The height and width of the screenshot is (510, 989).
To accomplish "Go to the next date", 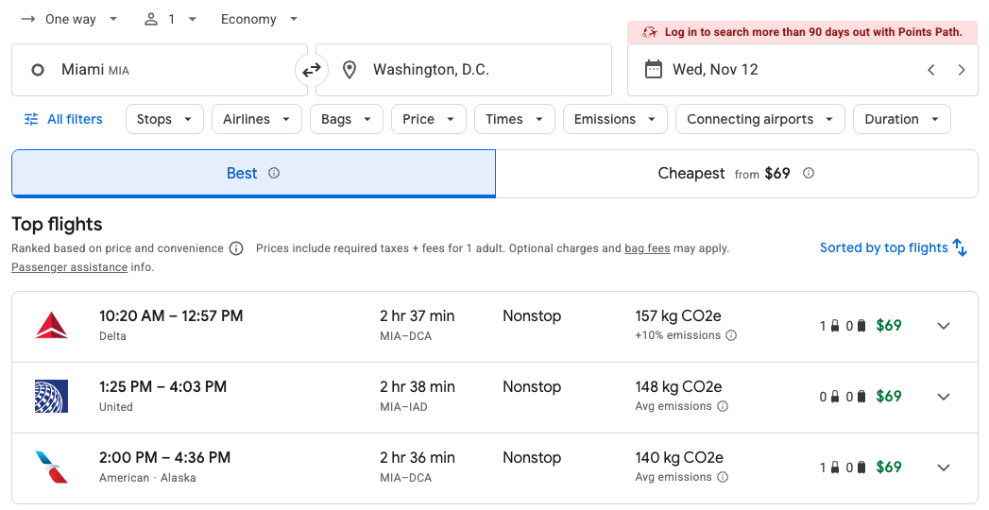I will (962, 70).
